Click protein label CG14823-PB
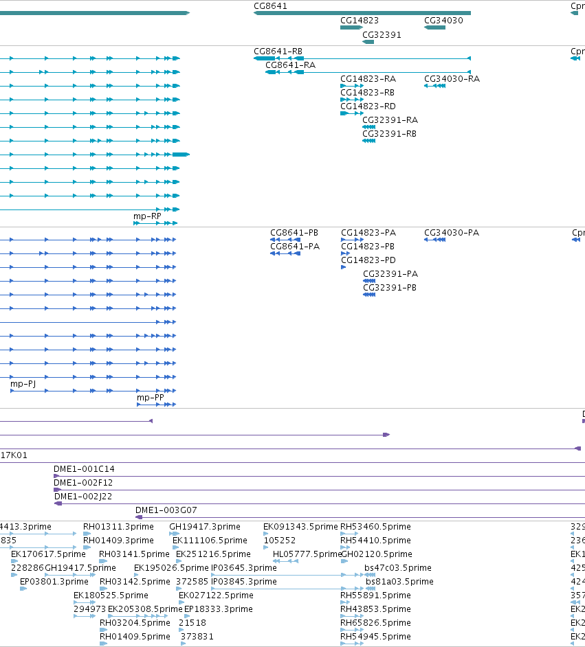The image size is (585, 647). (x=368, y=247)
